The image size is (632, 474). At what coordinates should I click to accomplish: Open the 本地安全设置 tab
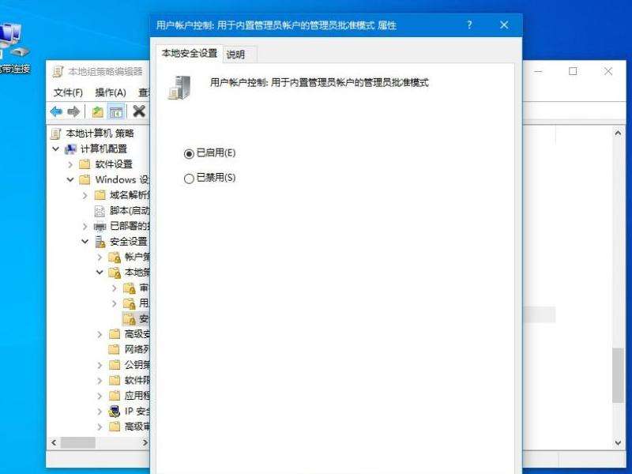pos(189,53)
